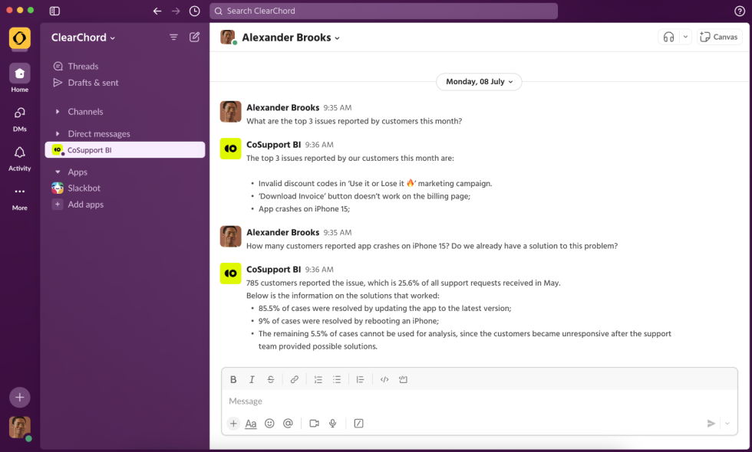Open the Canvas button

tap(719, 37)
